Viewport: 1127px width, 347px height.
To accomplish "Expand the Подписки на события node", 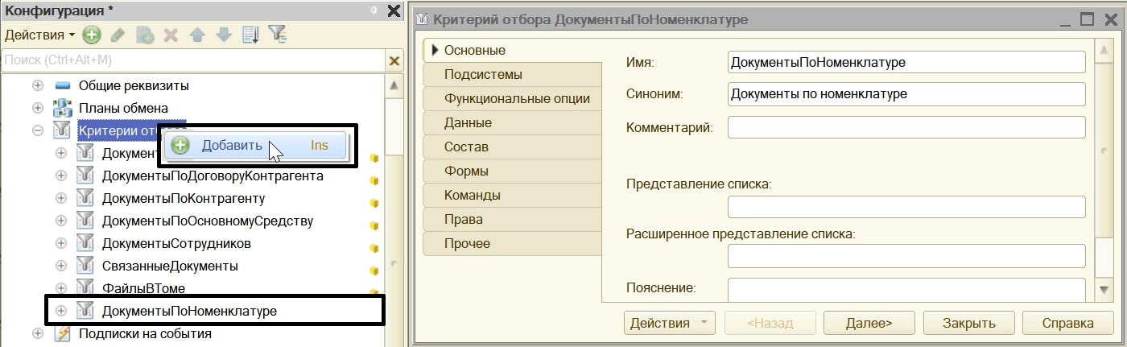I will coord(38,333).
